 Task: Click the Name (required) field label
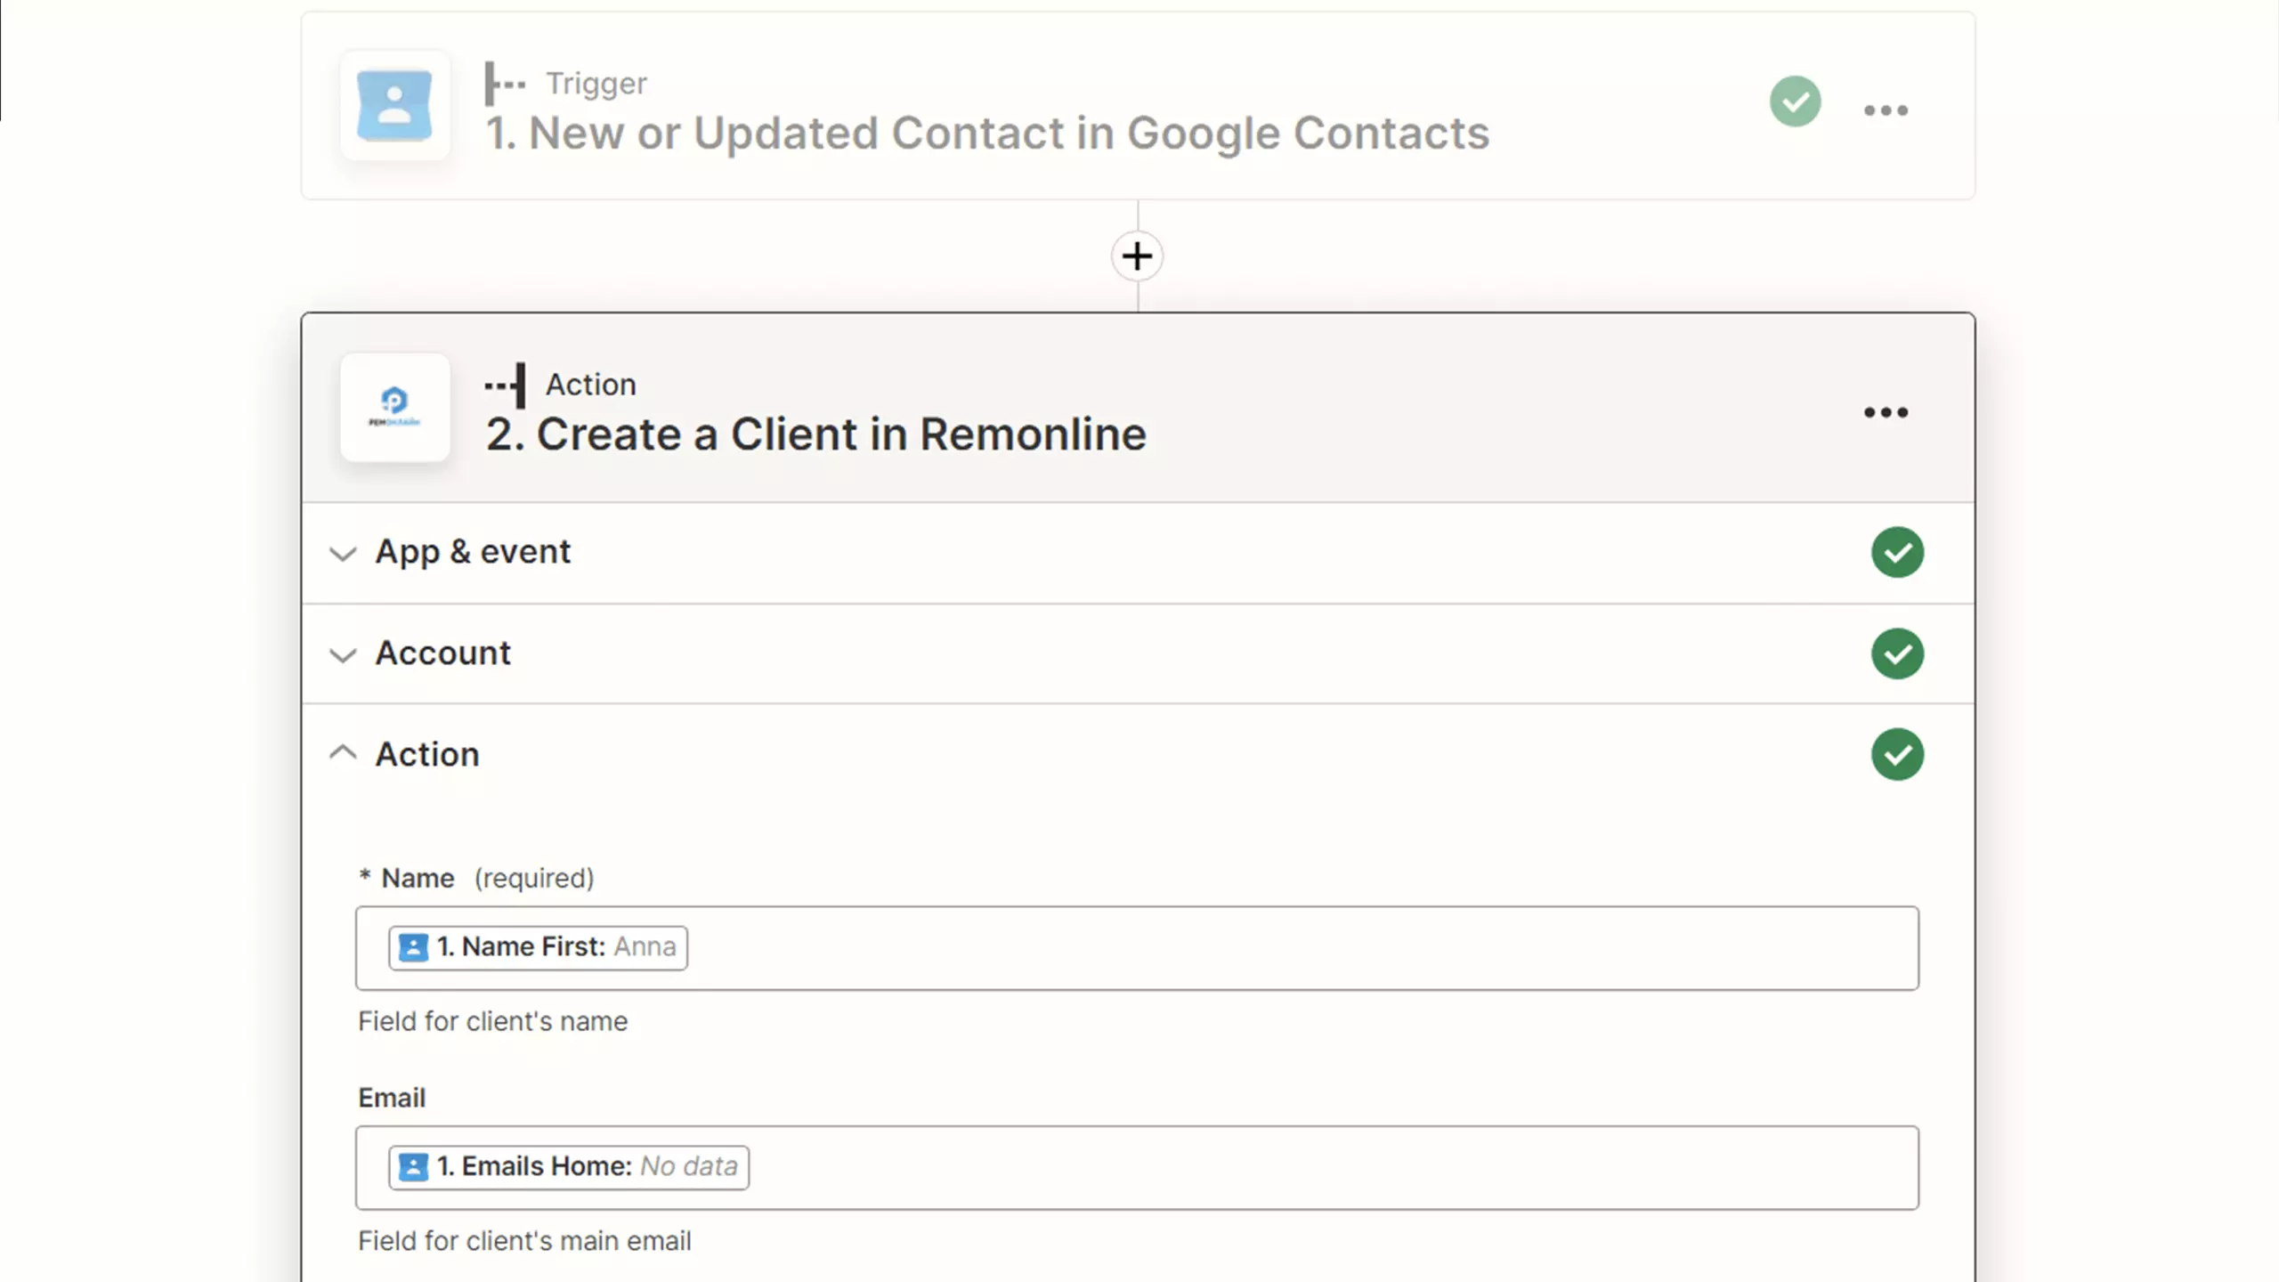point(476,879)
